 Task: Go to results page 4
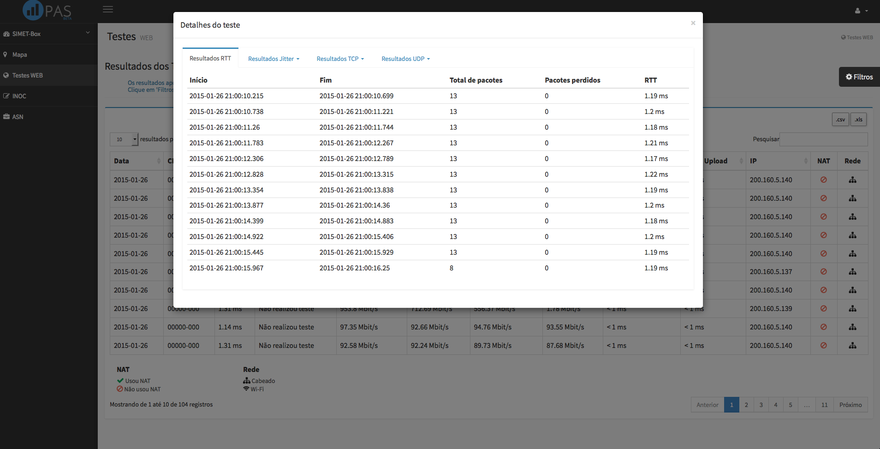click(x=776, y=405)
